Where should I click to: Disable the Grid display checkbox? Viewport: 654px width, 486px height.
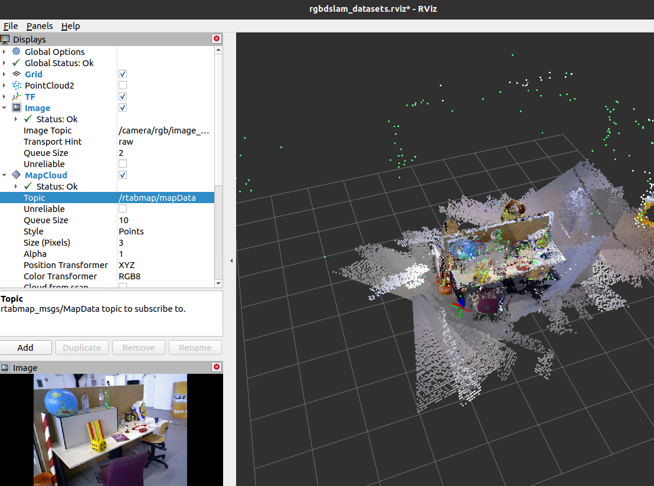122,73
